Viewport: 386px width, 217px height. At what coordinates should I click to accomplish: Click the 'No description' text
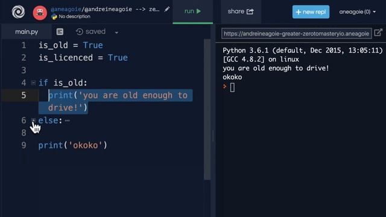click(74, 16)
